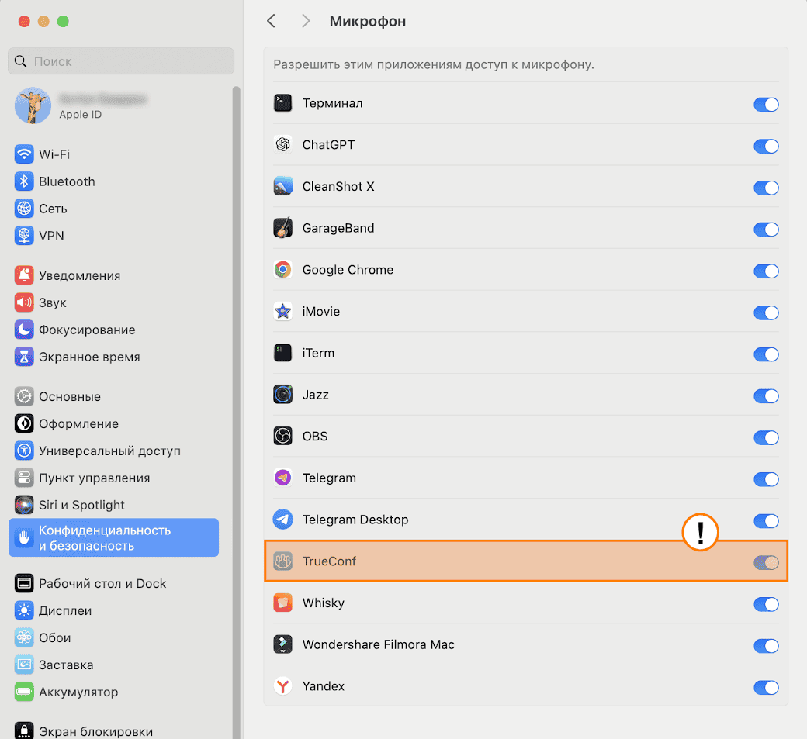Toggle GarageBand microphone switch

coord(766,230)
